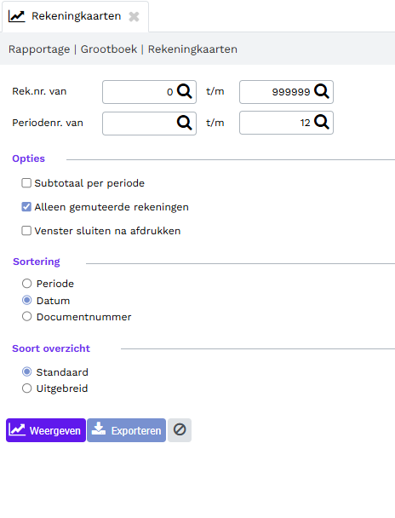The height and width of the screenshot is (518, 395).
Task: Select Standaard overview radio button
Action: tap(26, 372)
